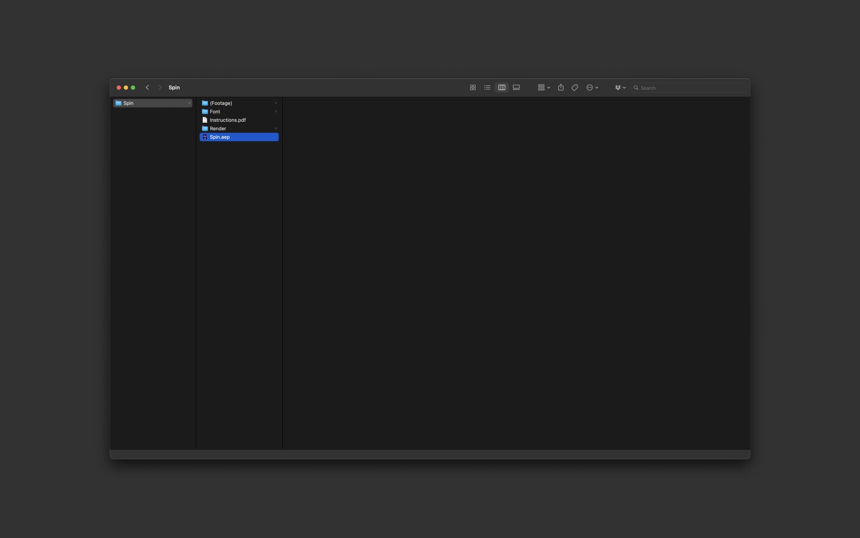Click the forward navigation arrow
The height and width of the screenshot is (538, 860).
pos(160,88)
